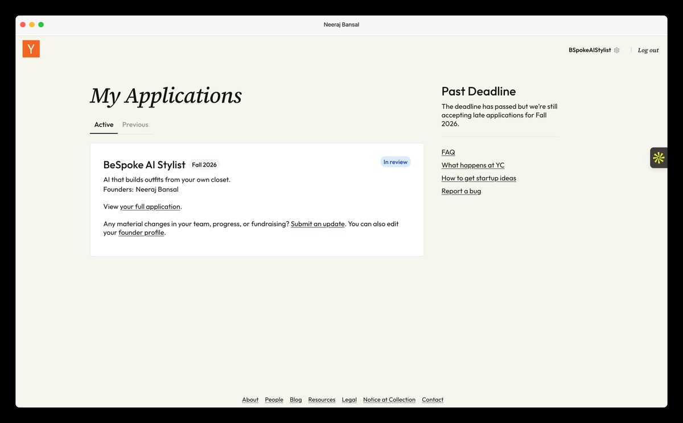Open the People footer link
The height and width of the screenshot is (423, 683).
coord(274,400)
